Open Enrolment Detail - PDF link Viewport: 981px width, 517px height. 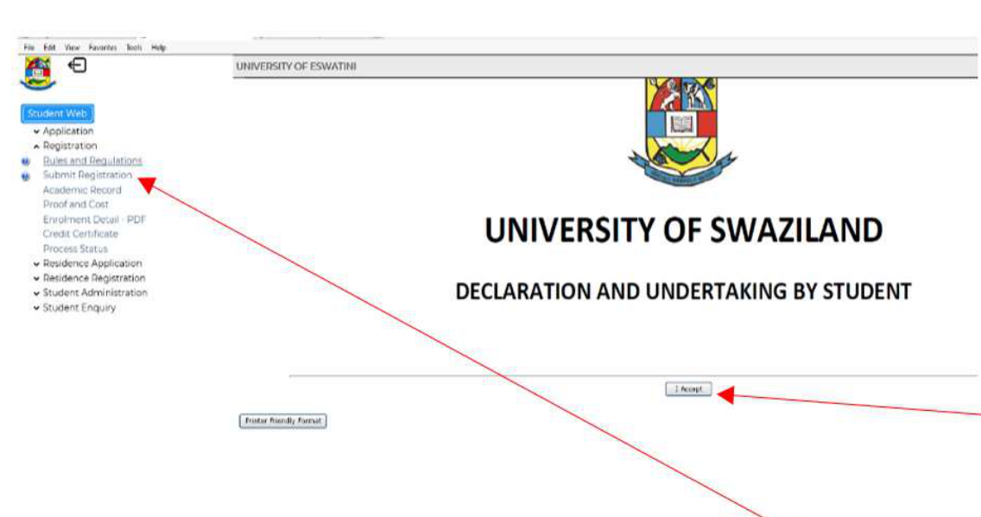94,219
